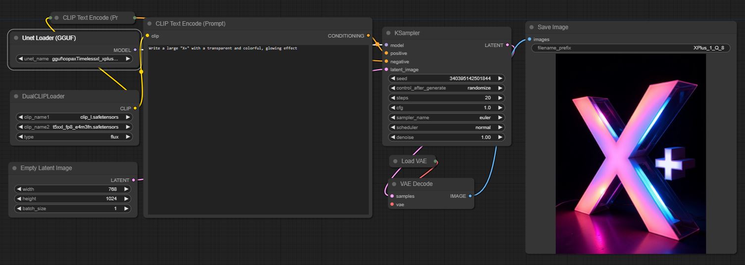Collapse the Unet Loader (GGUF) node dot
The image size is (745, 265).
tap(16, 38)
